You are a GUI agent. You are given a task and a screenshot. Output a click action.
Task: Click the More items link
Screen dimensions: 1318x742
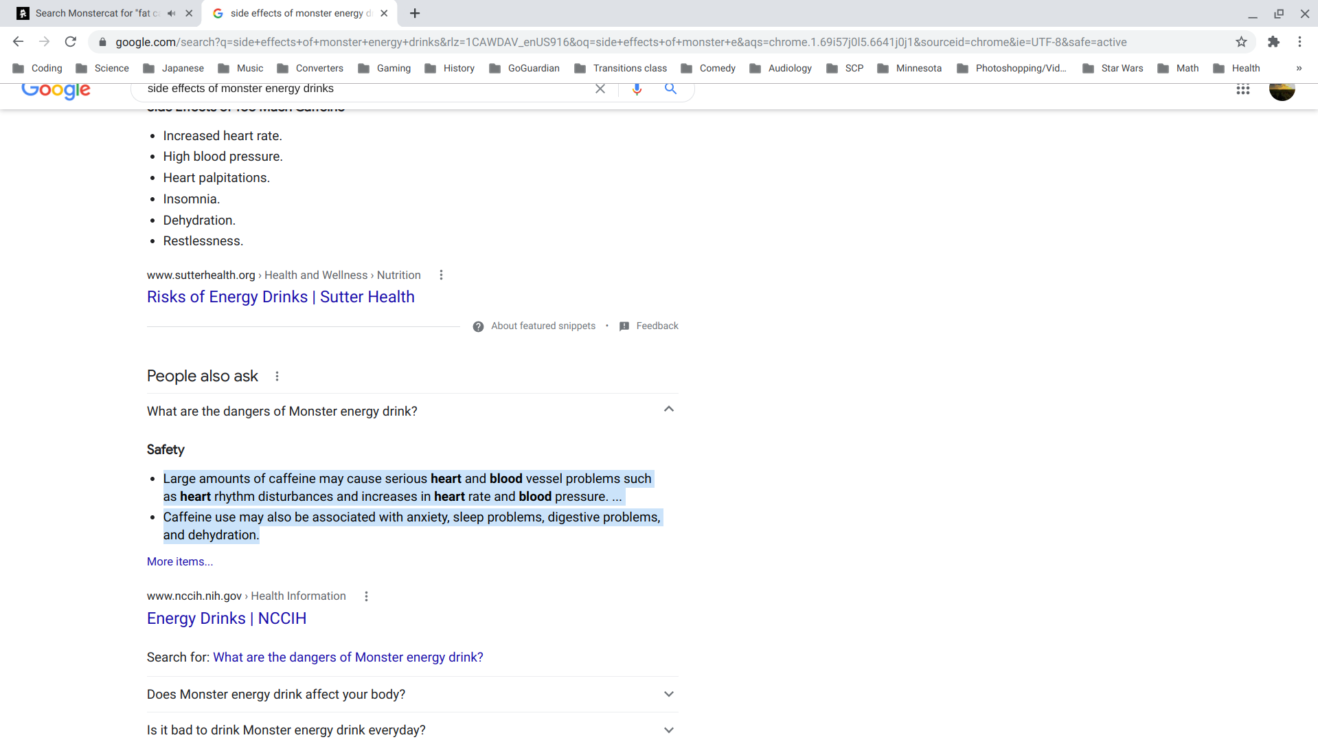[x=180, y=562]
